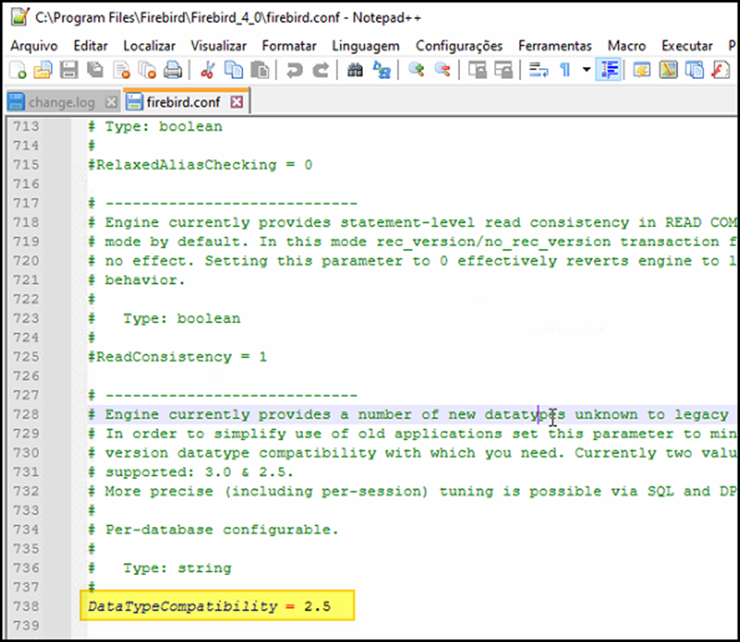Click the Copy toolbar icon

pos(233,70)
